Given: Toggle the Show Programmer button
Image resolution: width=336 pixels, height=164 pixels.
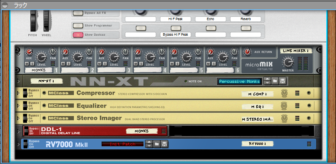Looking at the screenshot, I should 78,26.
